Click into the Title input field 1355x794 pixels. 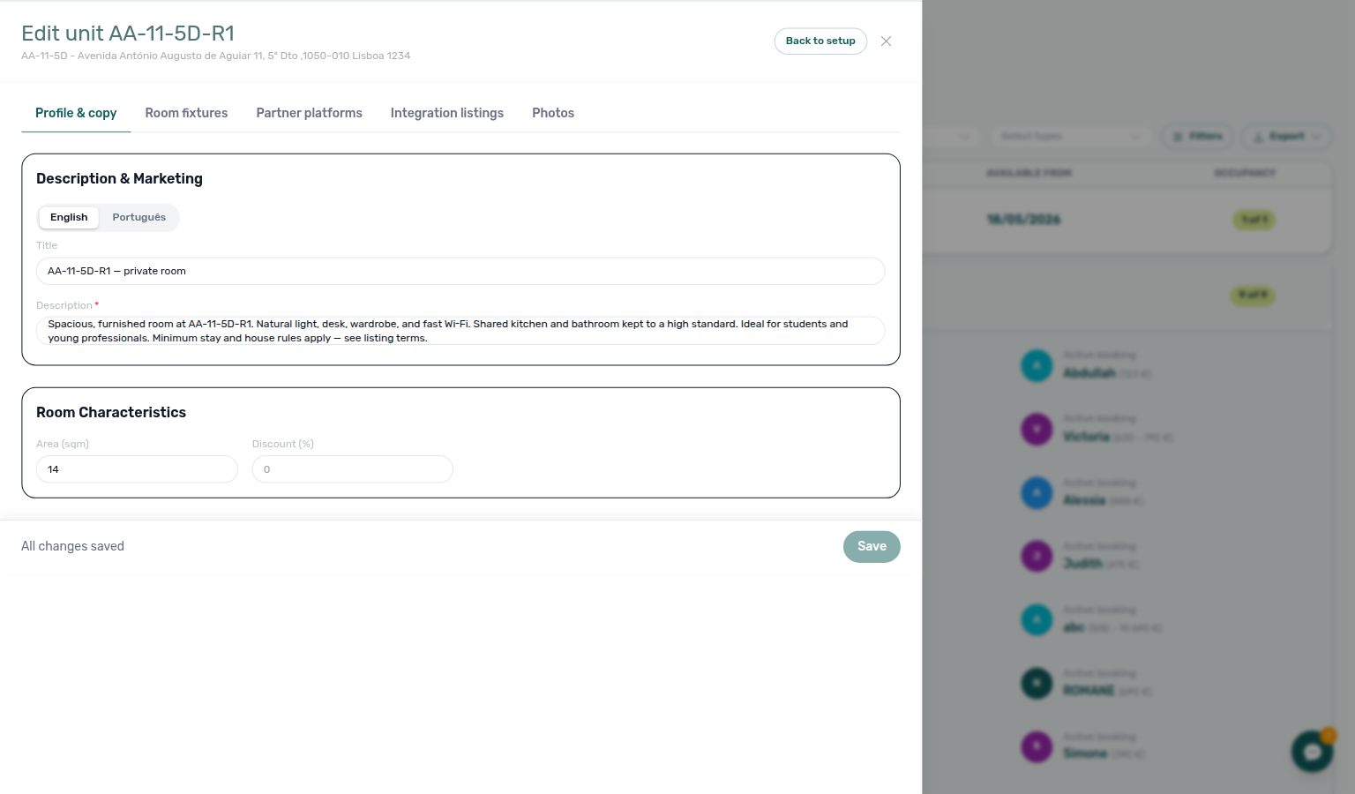tap(460, 271)
